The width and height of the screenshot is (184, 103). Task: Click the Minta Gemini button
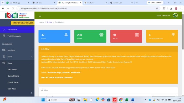pyautogui.click(x=155, y=3)
